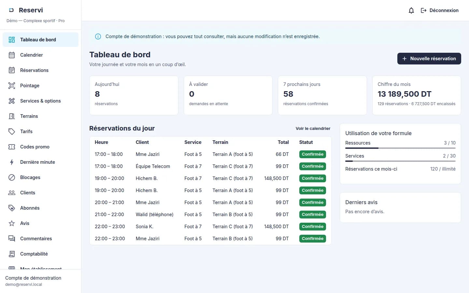Click the Services & options tools icon

pyautogui.click(x=12, y=101)
